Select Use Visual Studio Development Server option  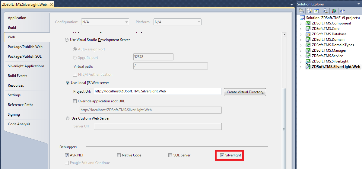(67, 40)
